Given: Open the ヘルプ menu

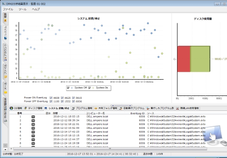Looking at the screenshot, I should [x=36, y=9].
